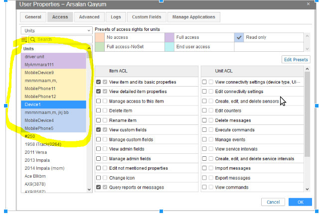Image resolution: width=322 pixels, height=216 pixels.
Task: Choose the purple Full access preset
Action: coord(169,37)
